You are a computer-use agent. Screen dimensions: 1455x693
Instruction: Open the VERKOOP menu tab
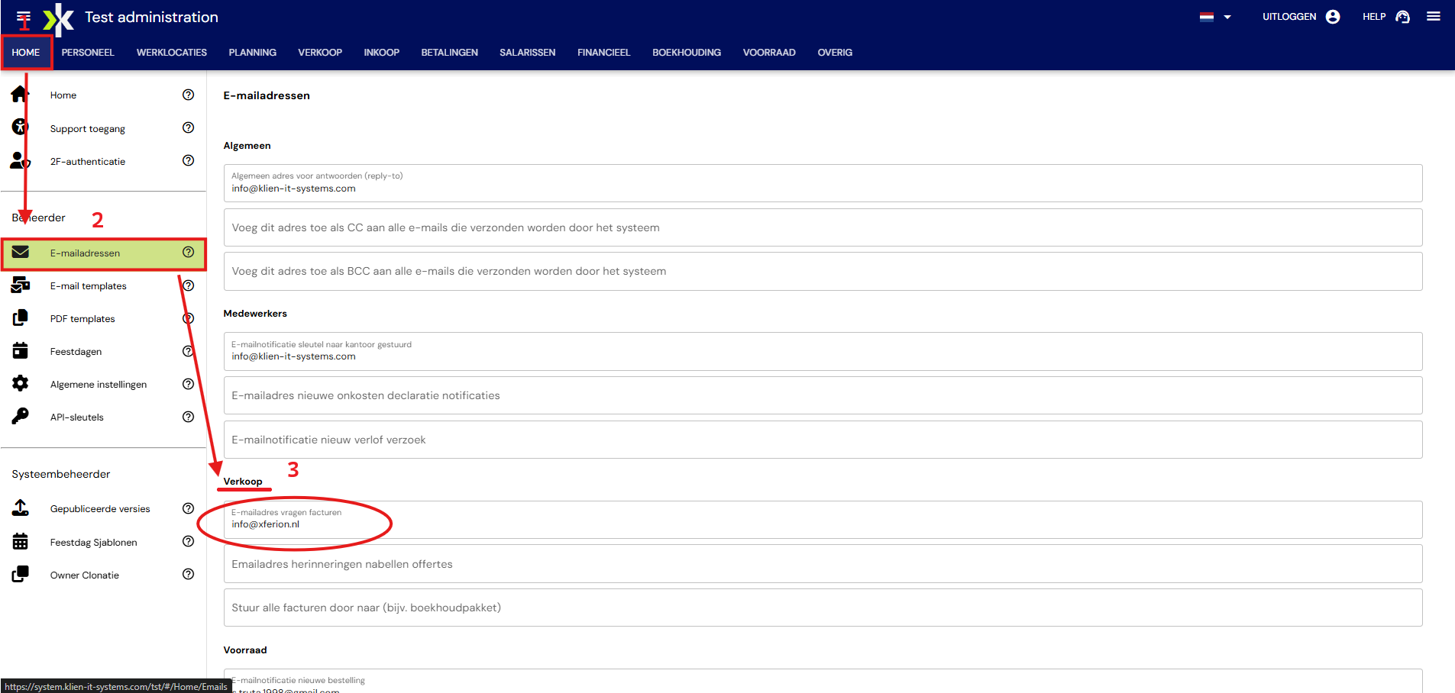pyautogui.click(x=320, y=53)
